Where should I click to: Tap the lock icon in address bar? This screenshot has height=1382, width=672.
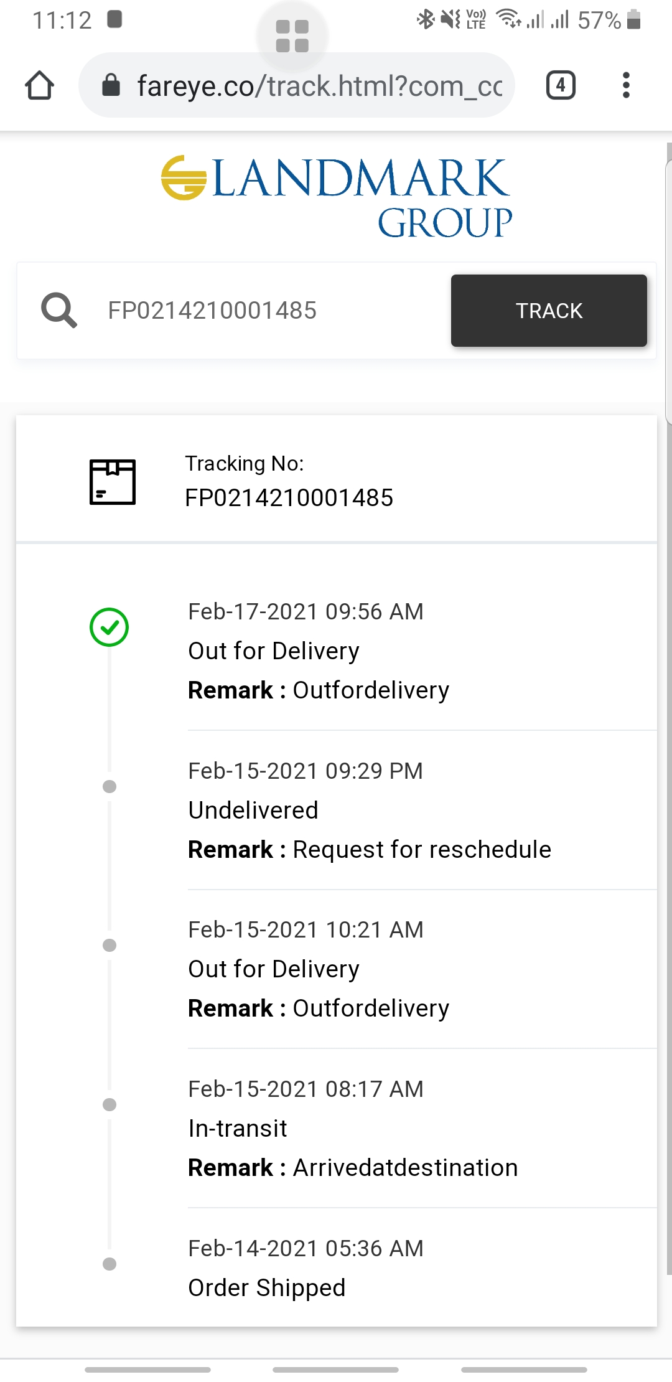pos(111,85)
